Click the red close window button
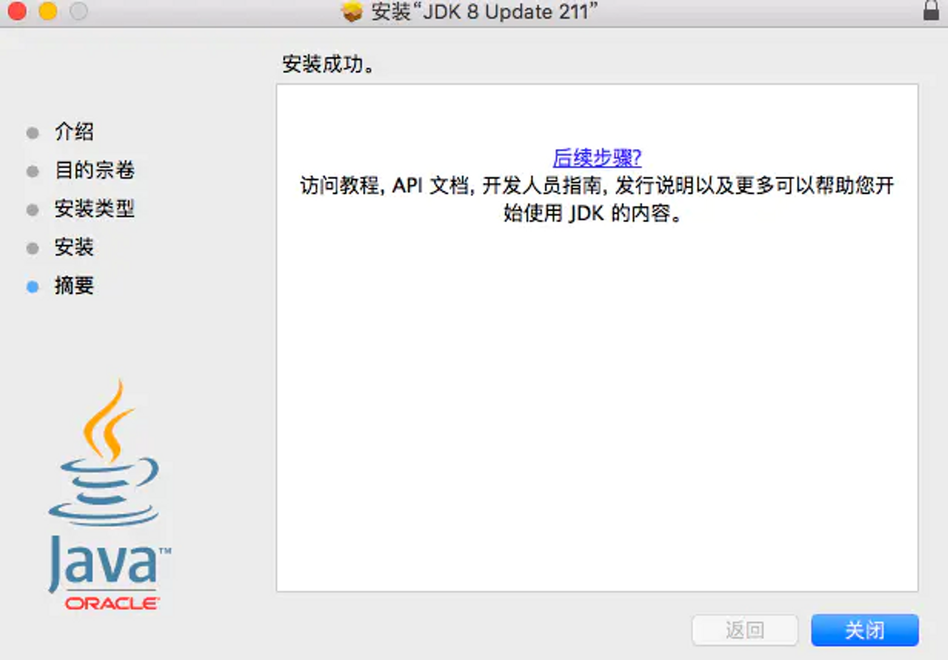 point(18,11)
